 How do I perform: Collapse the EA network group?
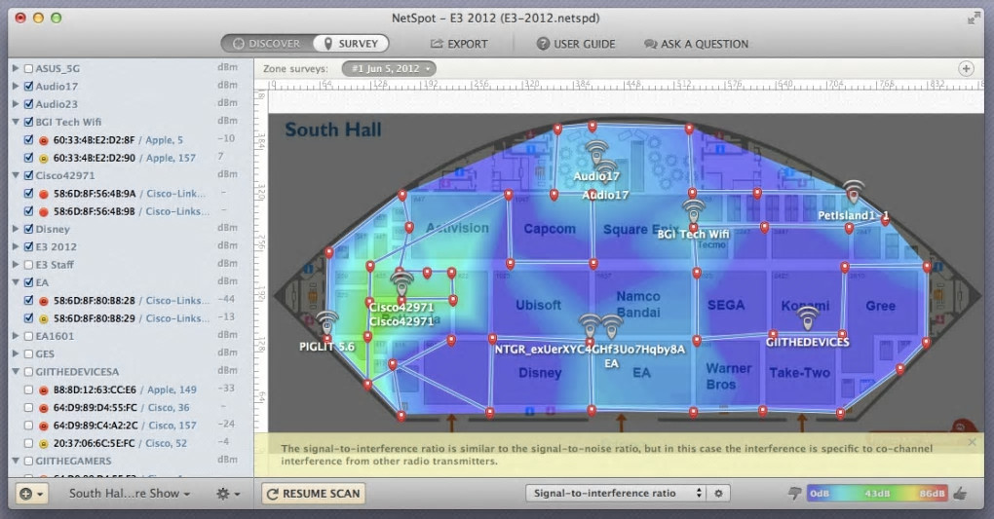click(x=16, y=282)
